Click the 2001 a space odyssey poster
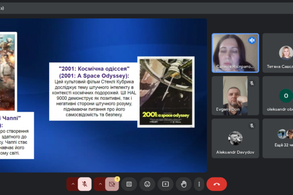Image resolution: width=293 pixels, height=195 pixels. (x=166, y=92)
